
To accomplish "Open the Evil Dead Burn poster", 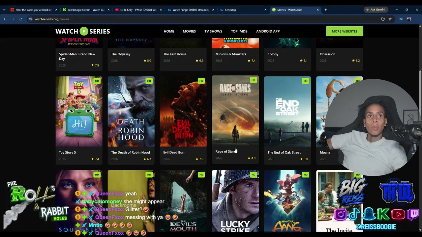I will point(183,112).
